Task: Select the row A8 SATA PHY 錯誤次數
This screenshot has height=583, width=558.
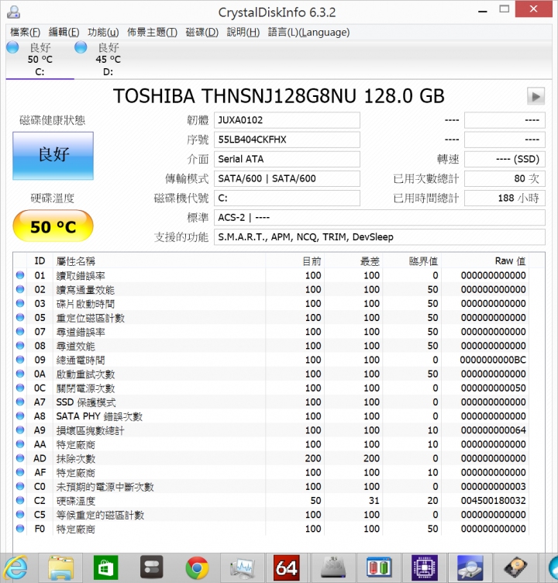Action: point(271,416)
